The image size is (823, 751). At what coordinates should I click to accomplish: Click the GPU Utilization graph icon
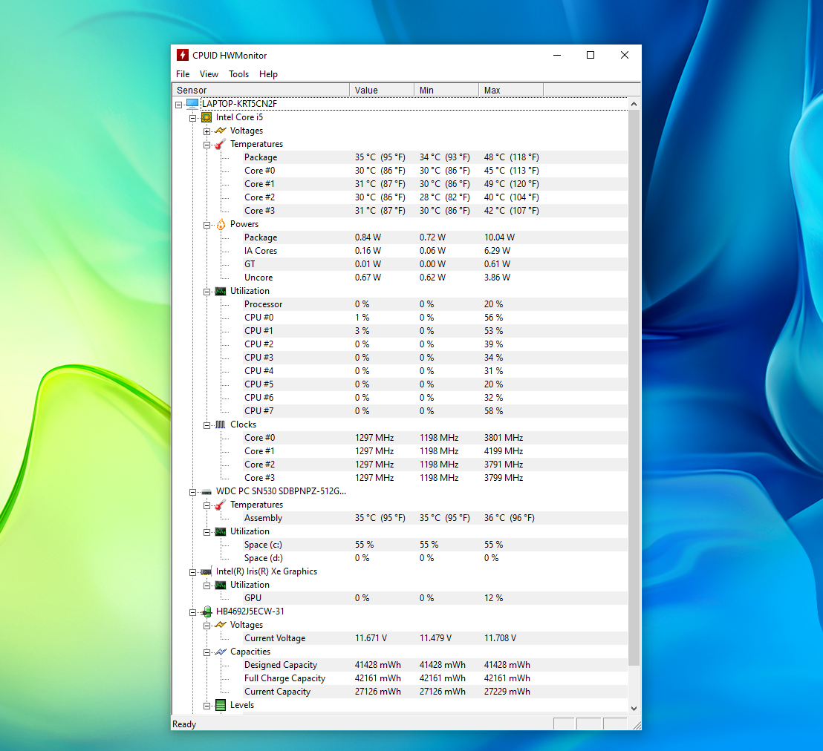pos(221,585)
